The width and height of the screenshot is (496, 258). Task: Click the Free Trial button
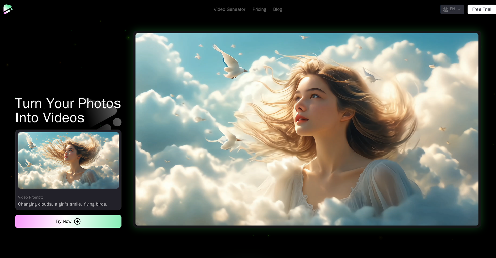pos(481,9)
